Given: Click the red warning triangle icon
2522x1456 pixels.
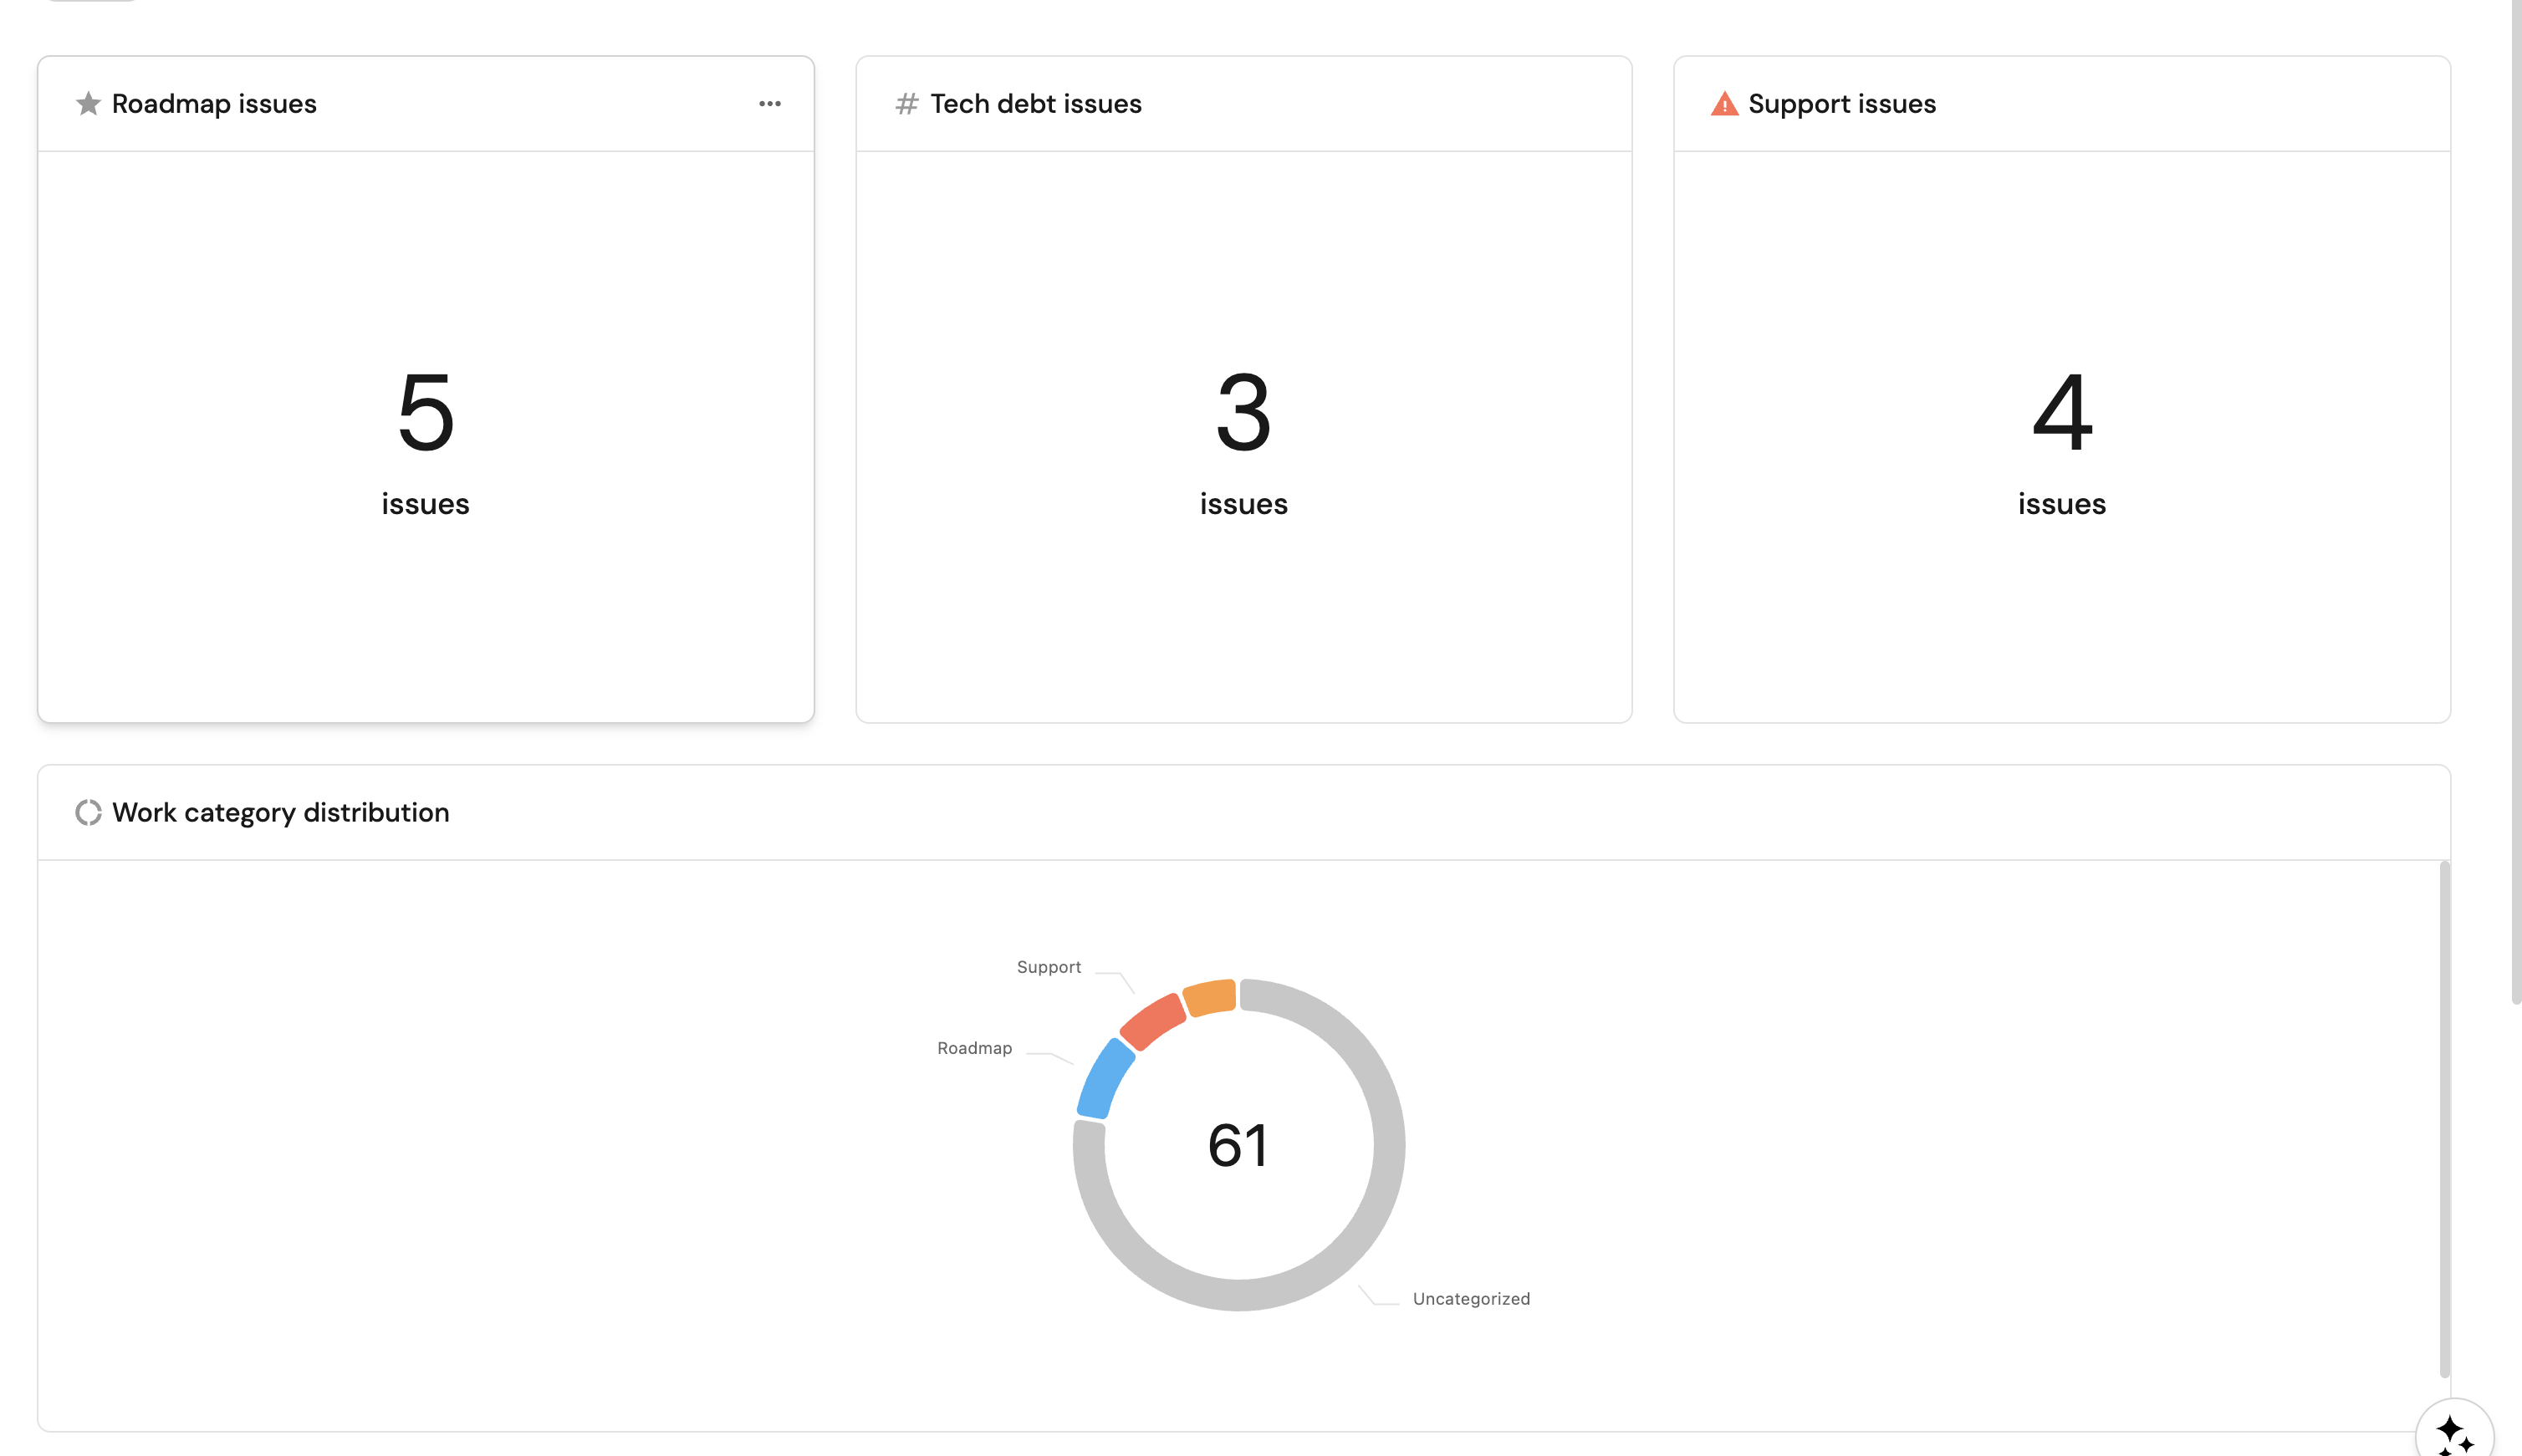Looking at the screenshot, I should coord(1725,104).
